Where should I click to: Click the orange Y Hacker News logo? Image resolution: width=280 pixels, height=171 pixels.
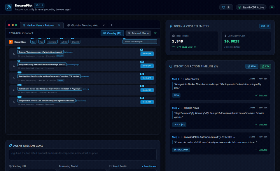[x=11, y=42]
